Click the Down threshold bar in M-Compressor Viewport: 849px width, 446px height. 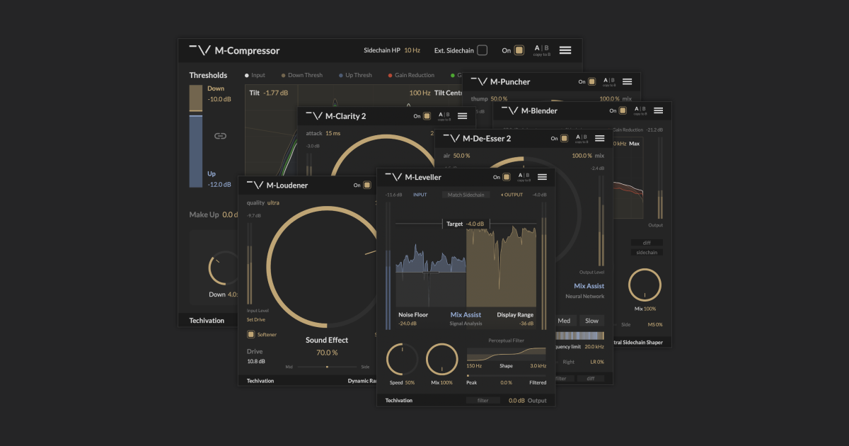point(195,99)
